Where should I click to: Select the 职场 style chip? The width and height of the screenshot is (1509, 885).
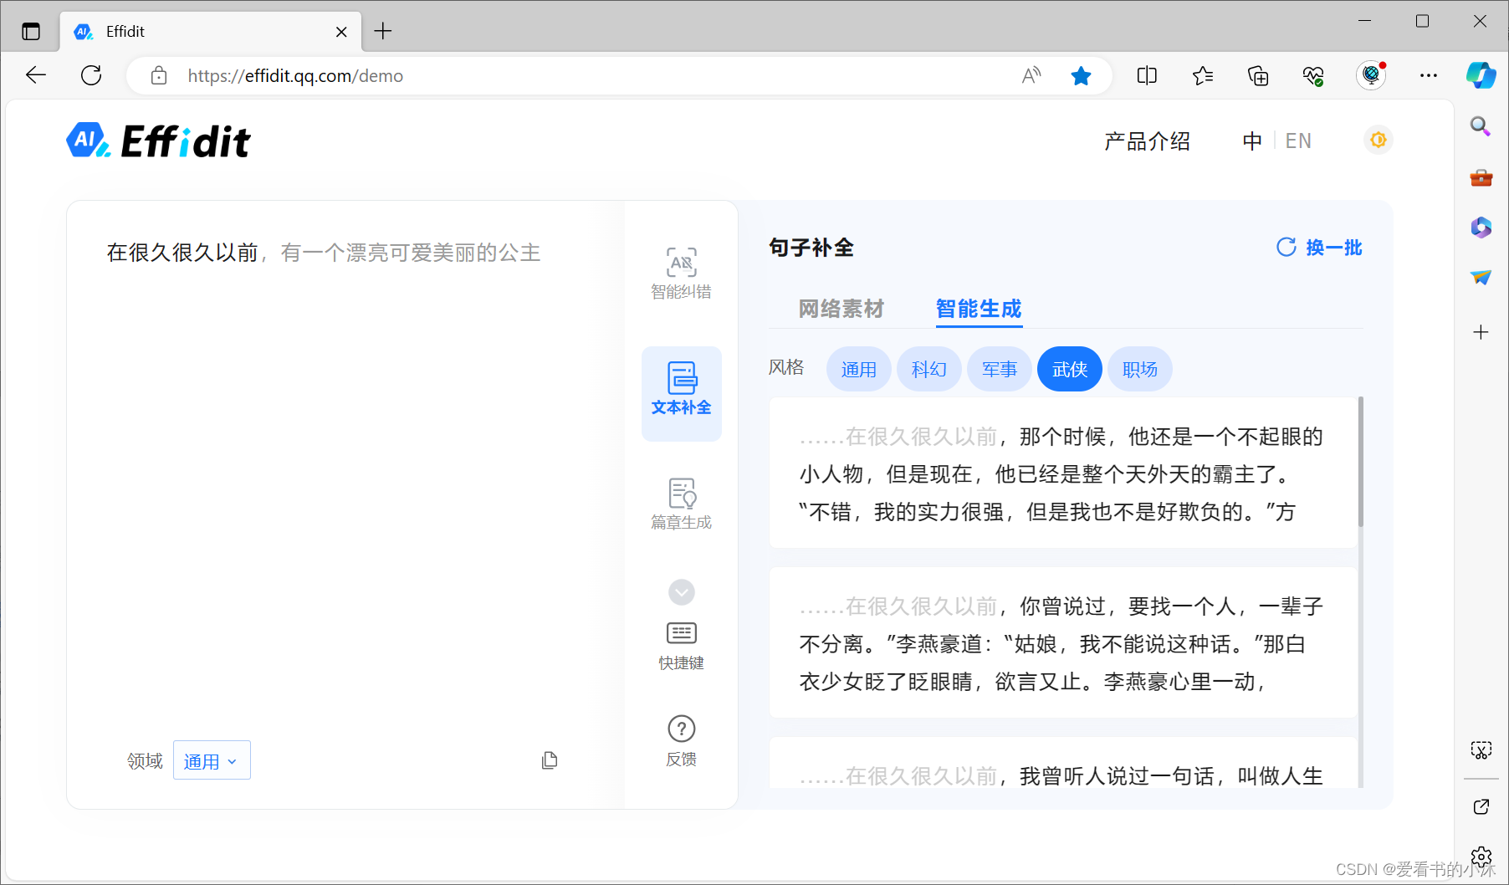point(1139,369)
